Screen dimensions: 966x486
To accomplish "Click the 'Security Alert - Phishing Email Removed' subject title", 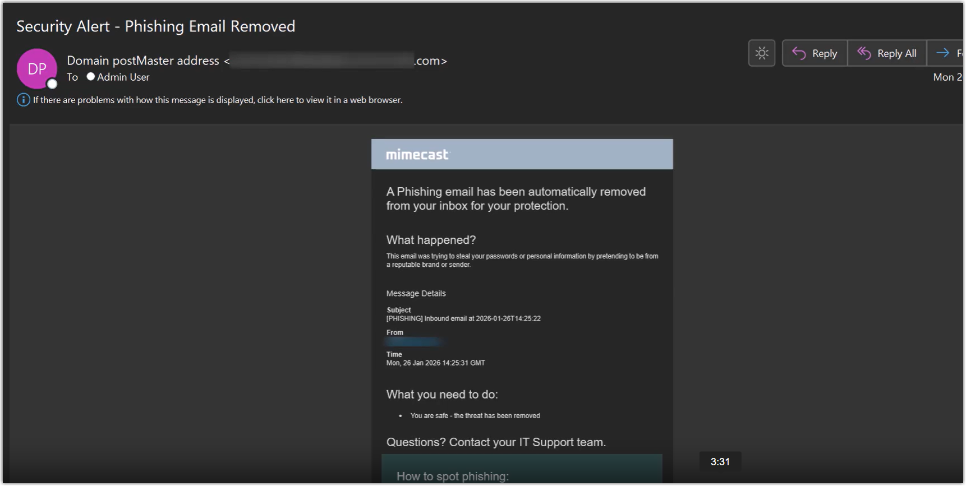I will point(155,26).
